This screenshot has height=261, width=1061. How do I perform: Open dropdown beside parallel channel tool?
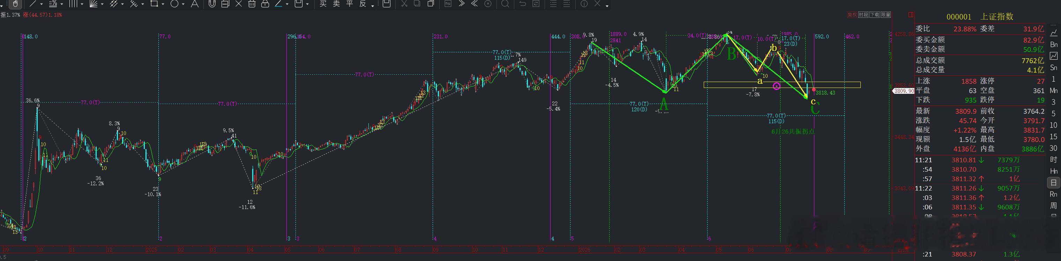122,4
